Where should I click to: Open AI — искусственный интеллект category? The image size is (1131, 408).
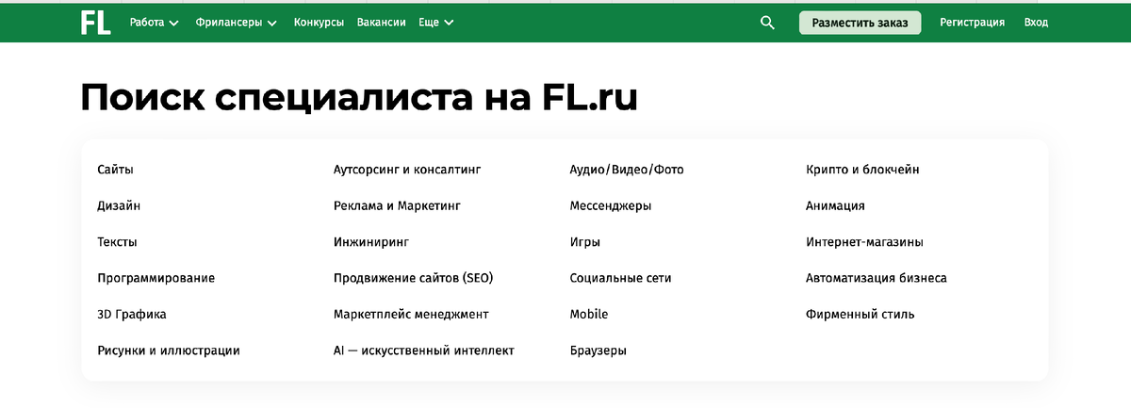pos(424,351)
